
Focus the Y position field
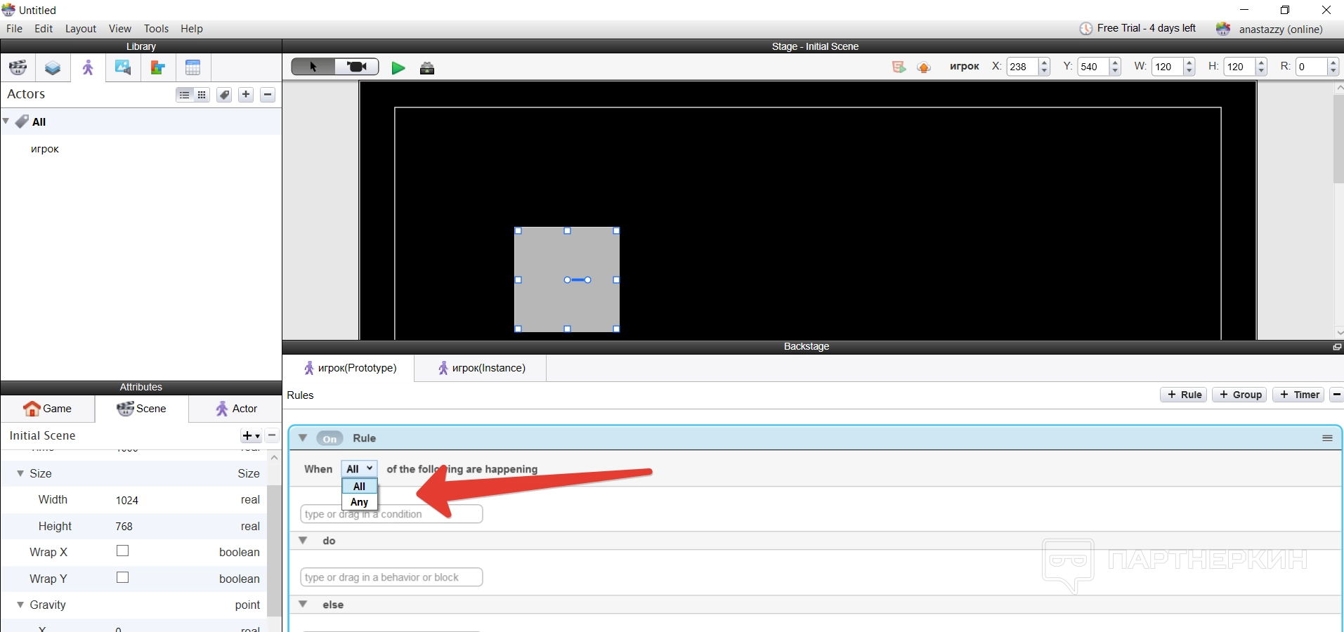tap(1093, 67)
